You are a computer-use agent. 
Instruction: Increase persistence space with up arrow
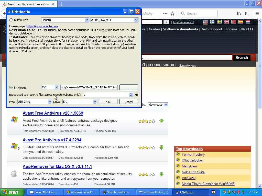131,94
